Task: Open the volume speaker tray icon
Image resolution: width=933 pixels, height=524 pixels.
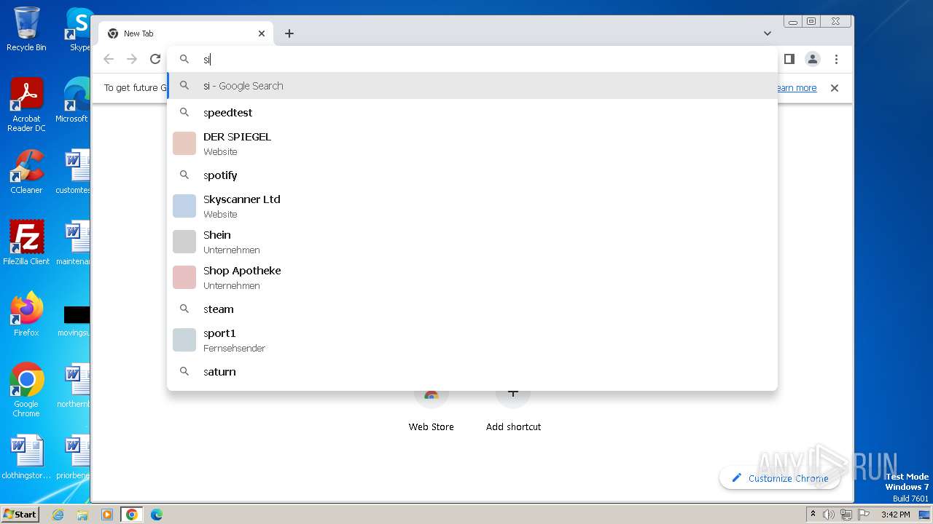Action: (x=829, y=515)
